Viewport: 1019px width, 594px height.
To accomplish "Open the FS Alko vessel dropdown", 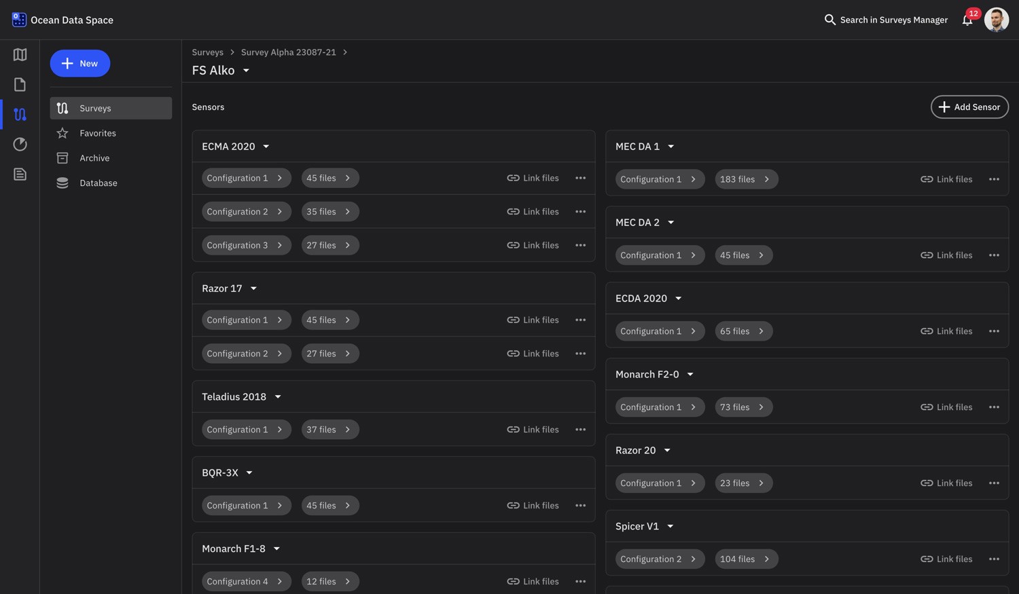I will [246, 70].
